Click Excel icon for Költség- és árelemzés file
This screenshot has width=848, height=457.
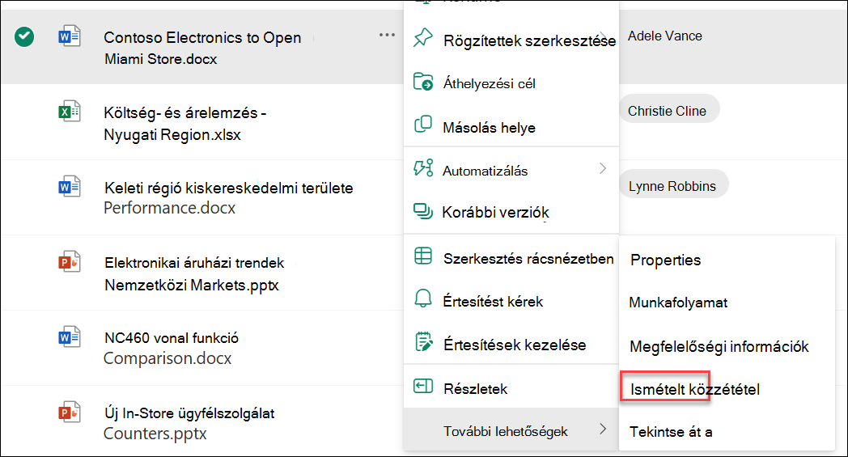click(x=70, y=112)
